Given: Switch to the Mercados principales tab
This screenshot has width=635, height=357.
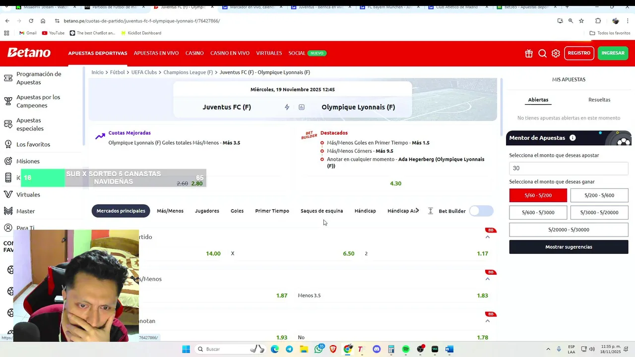Looking at the screenshot, I should coord(121,211).
